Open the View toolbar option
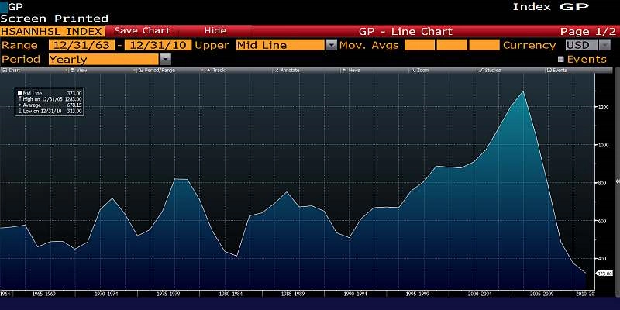 (81, 71)
